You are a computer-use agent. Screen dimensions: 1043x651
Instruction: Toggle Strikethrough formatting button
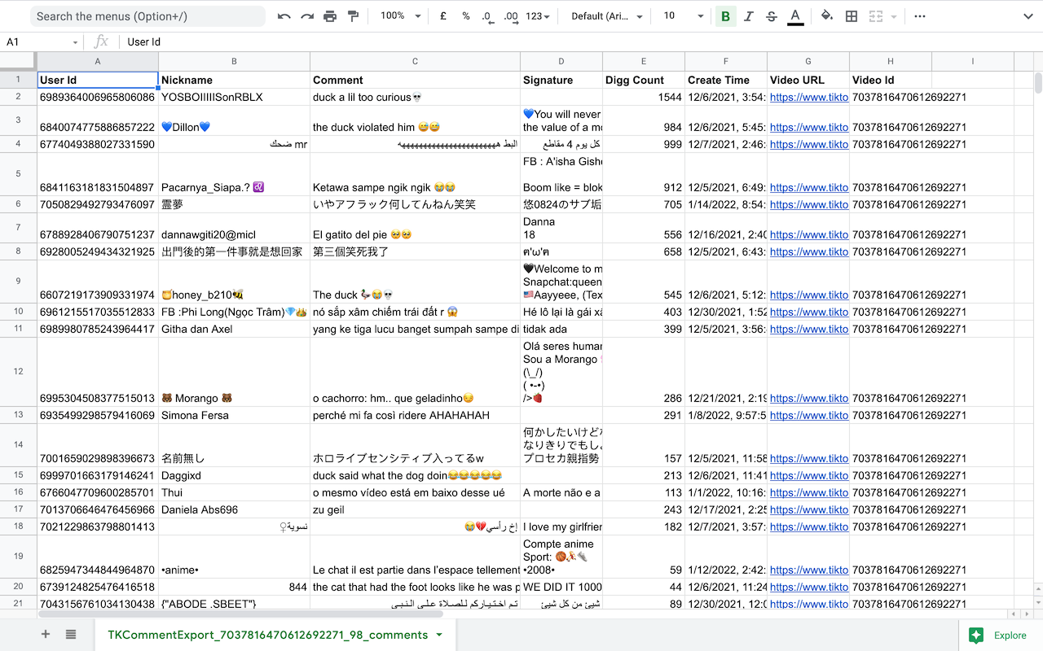(772, 16)
